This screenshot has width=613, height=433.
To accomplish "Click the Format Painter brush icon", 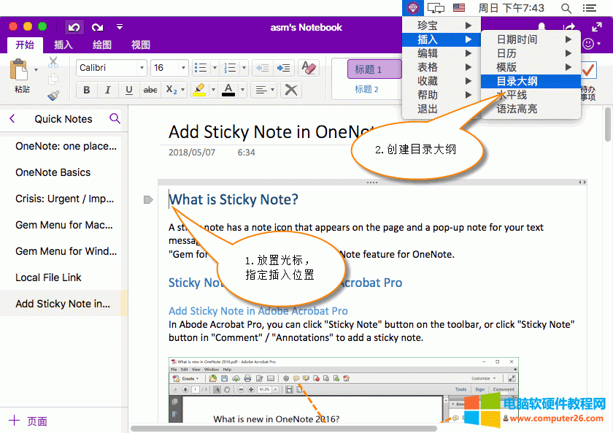I will tap(53, 95).
